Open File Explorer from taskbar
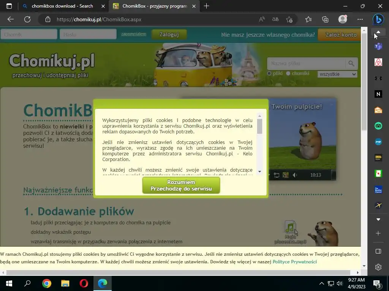389x291 pixels. click(65, 283)
